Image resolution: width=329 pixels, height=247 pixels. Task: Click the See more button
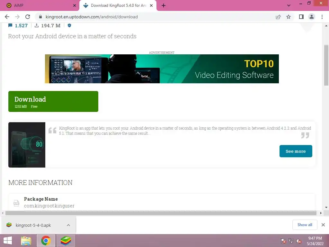(x=296, y=151)
